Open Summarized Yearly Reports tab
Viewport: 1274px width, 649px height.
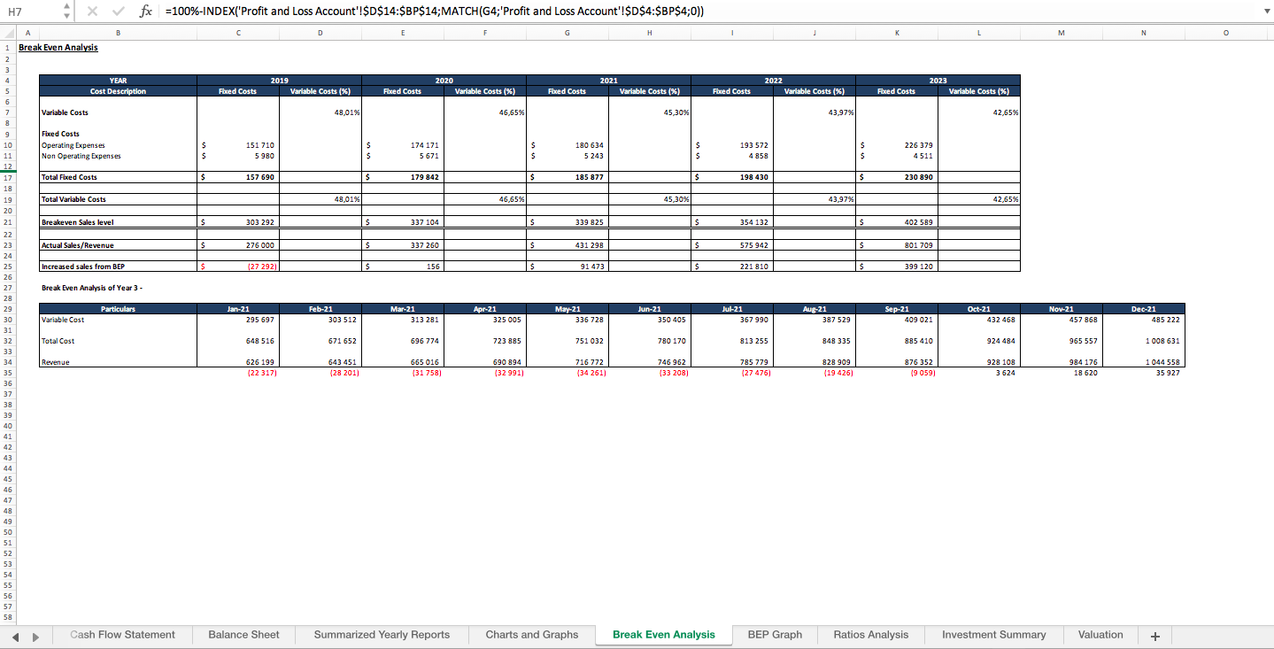click(382, 635)
